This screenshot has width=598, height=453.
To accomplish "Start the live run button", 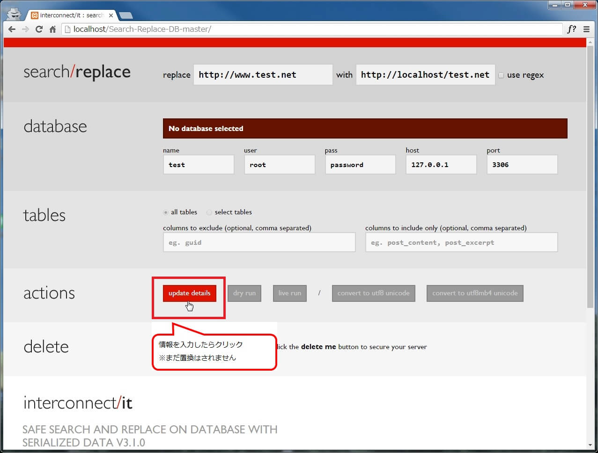I will pos(289,293).
